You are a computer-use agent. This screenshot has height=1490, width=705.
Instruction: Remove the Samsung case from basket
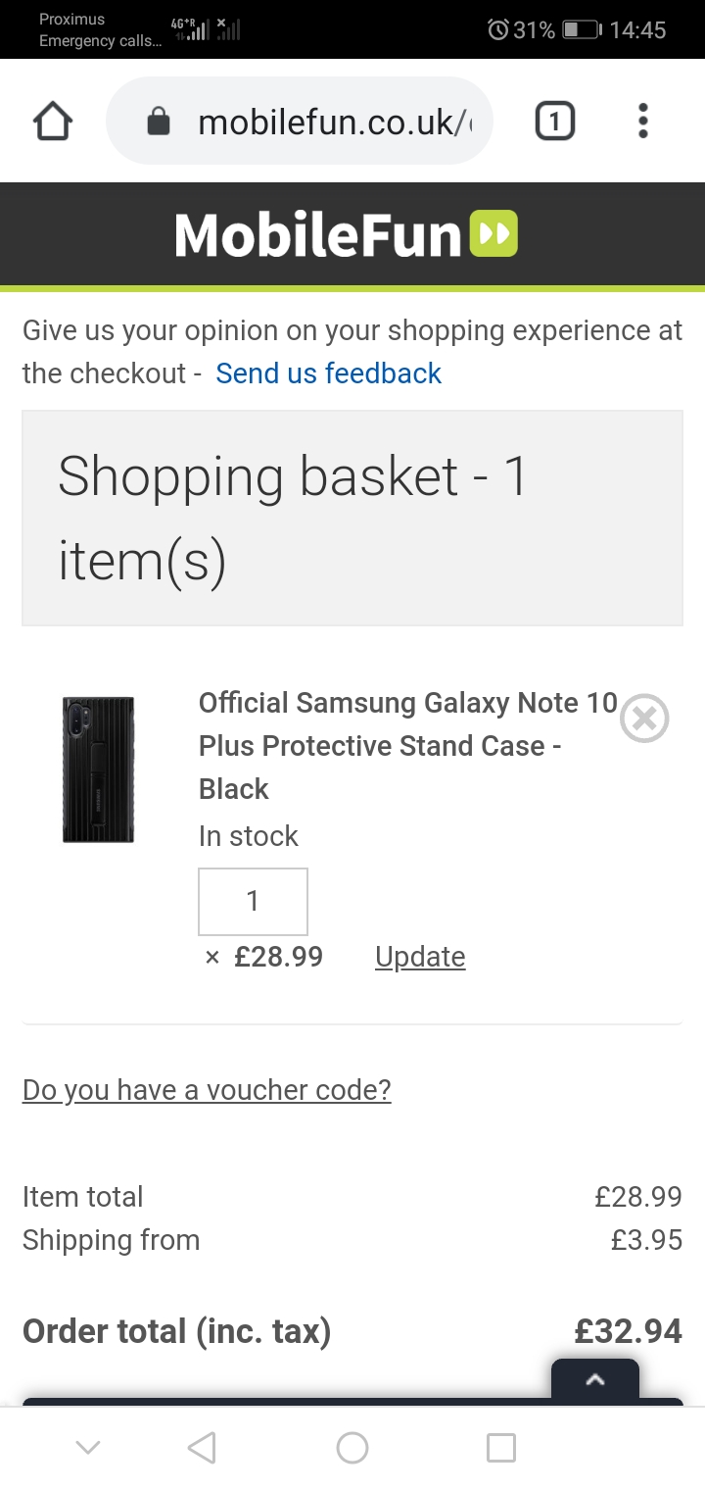pos(644,719)
